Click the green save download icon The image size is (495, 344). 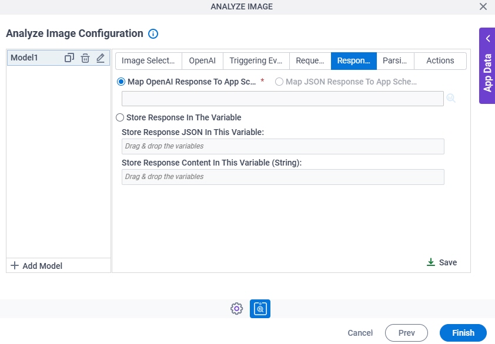[430, 262]
